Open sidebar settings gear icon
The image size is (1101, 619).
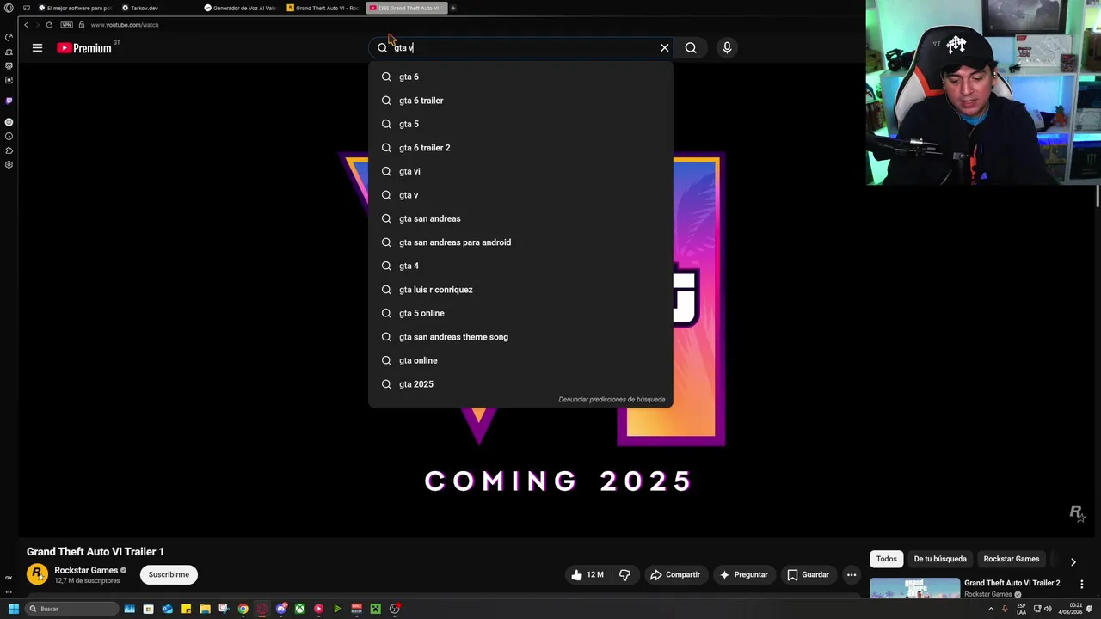[9, 164]
